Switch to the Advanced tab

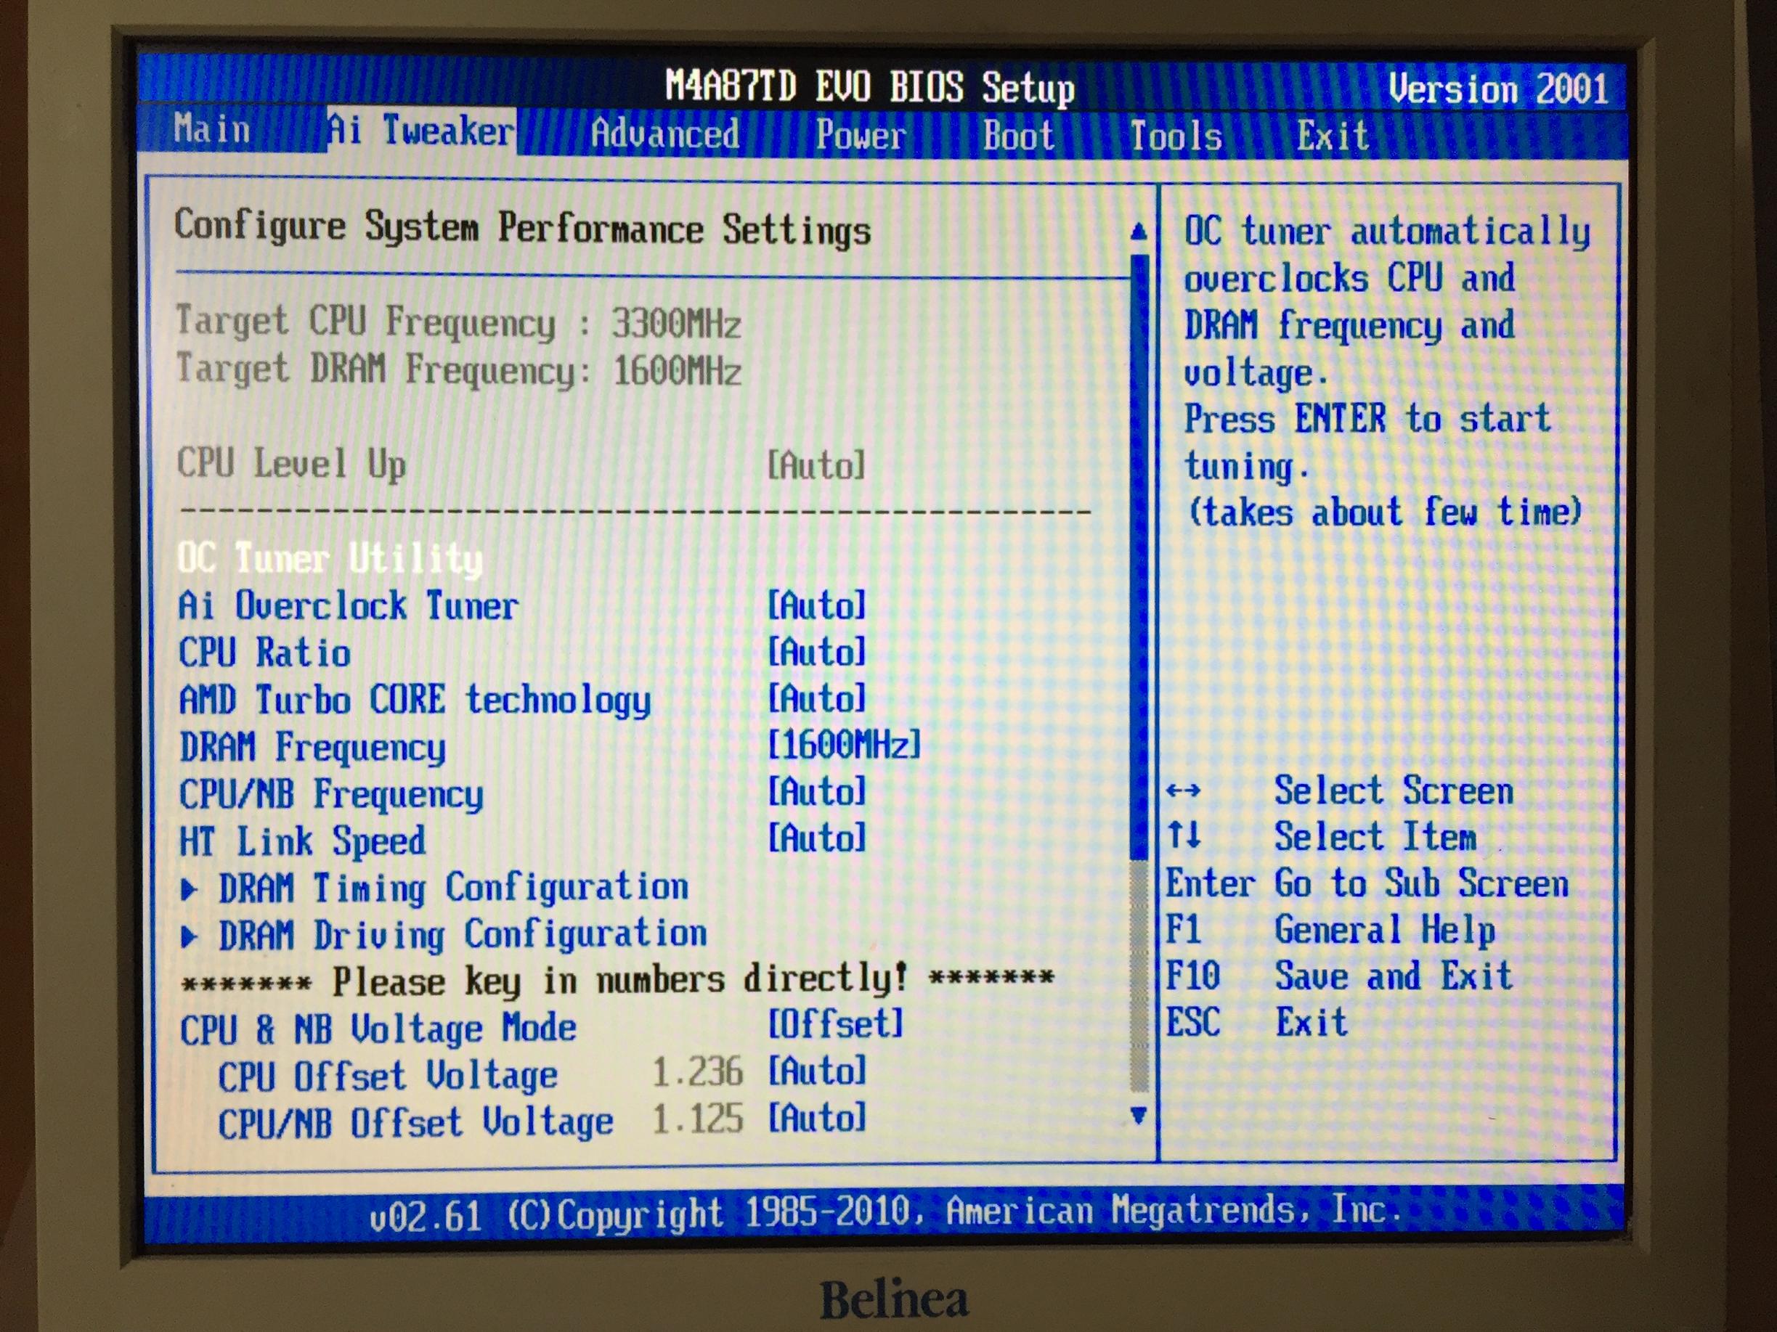(664, 134)
